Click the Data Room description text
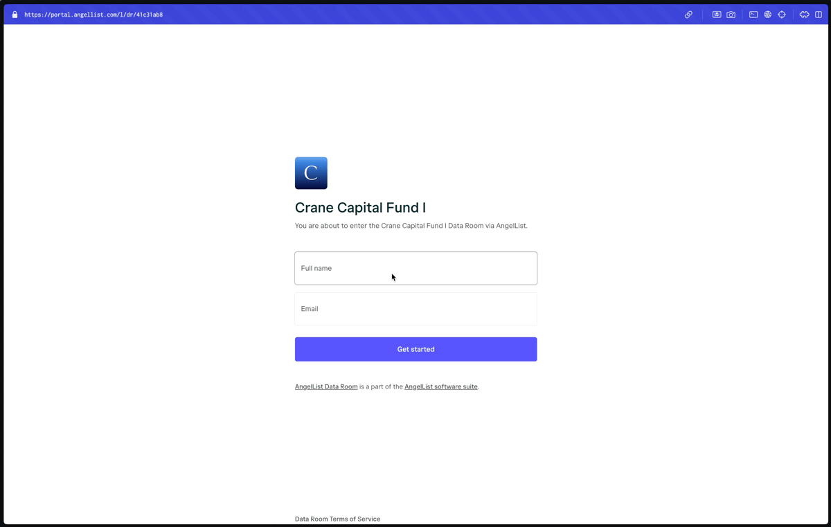Screen dimensions: 831x527 (x=411, y=225)
